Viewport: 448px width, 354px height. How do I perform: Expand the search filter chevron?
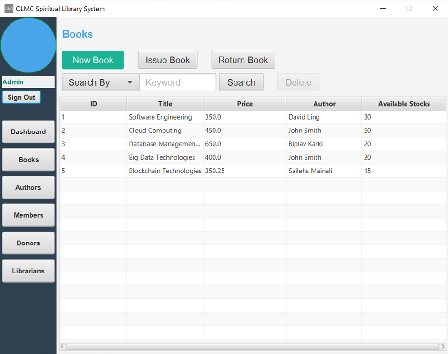tap(129, 82)
